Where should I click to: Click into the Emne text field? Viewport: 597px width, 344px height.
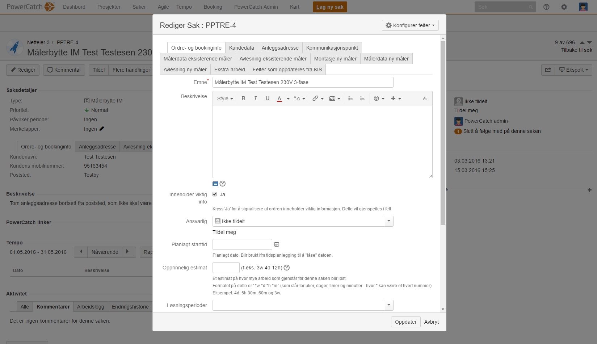coord(303,82)
